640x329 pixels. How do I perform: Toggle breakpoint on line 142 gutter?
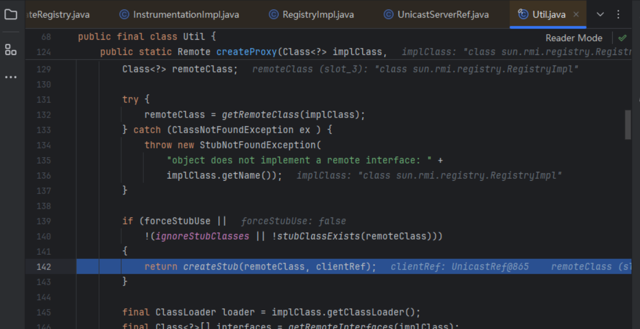tap(44, 267)
